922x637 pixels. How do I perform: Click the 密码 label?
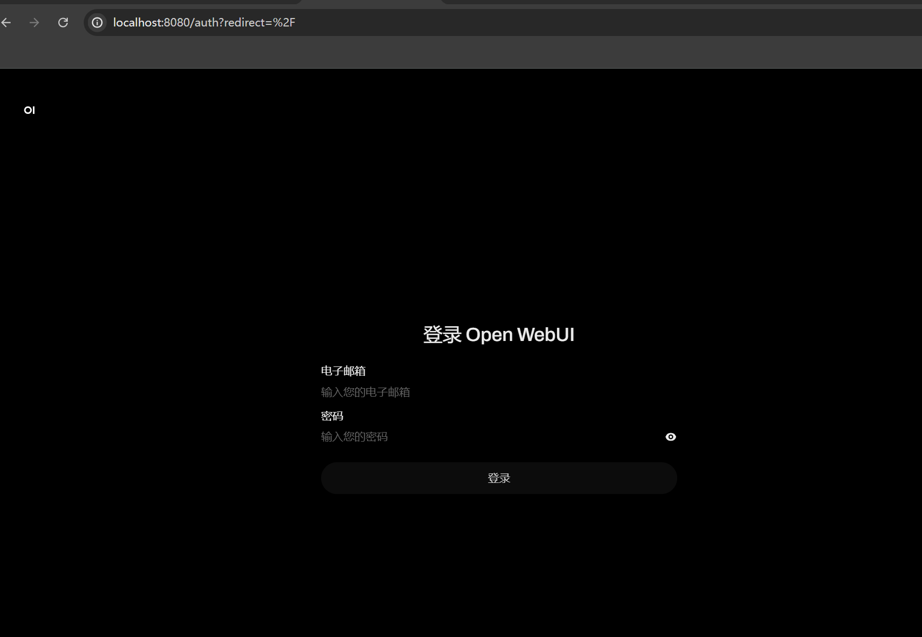click(x=332, y=416)
